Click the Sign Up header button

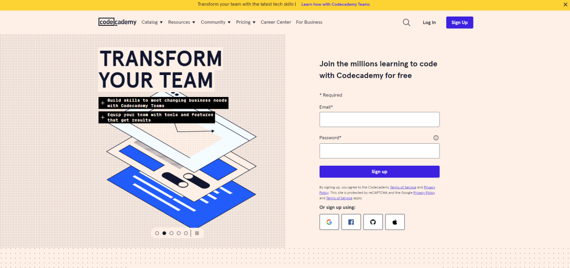[x=459, y=22]
